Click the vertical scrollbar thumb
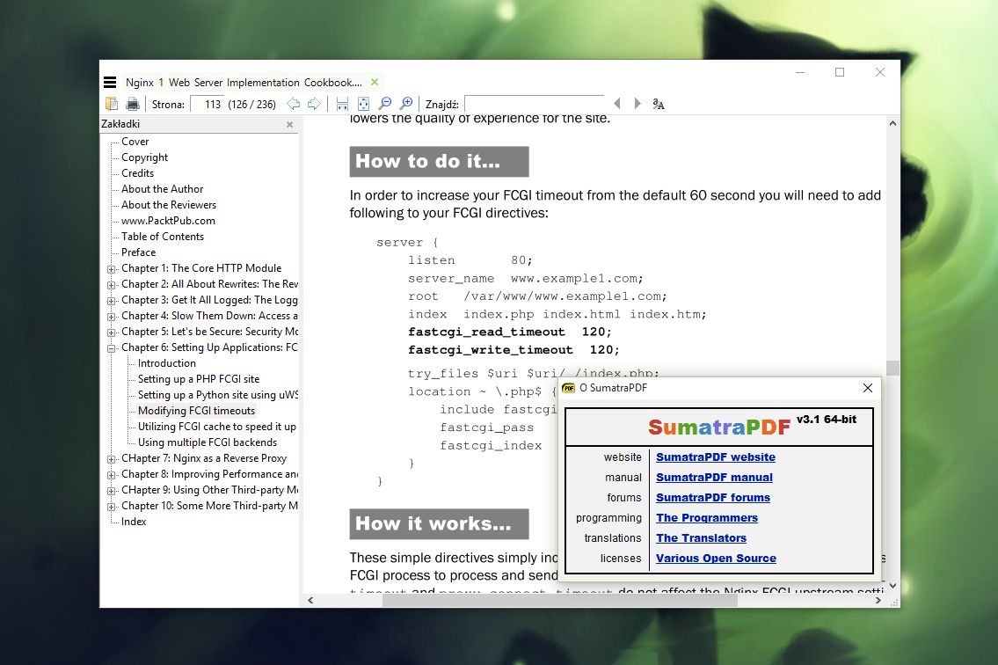The image size is (998, 665). 892,368
